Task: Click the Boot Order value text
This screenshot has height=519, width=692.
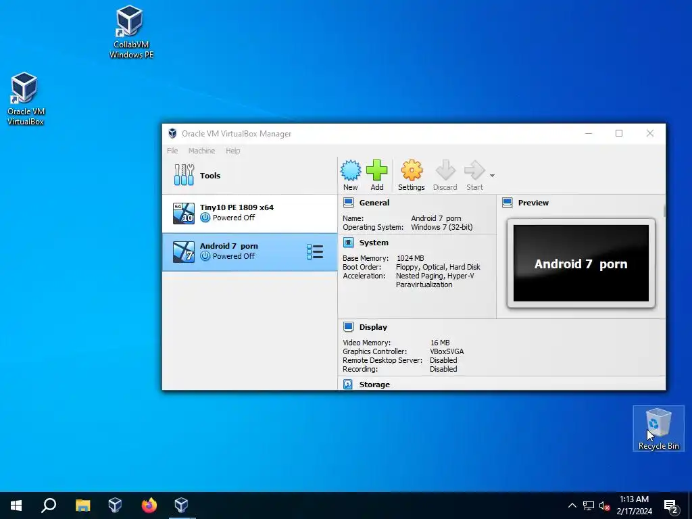Action: coord(438,267)
